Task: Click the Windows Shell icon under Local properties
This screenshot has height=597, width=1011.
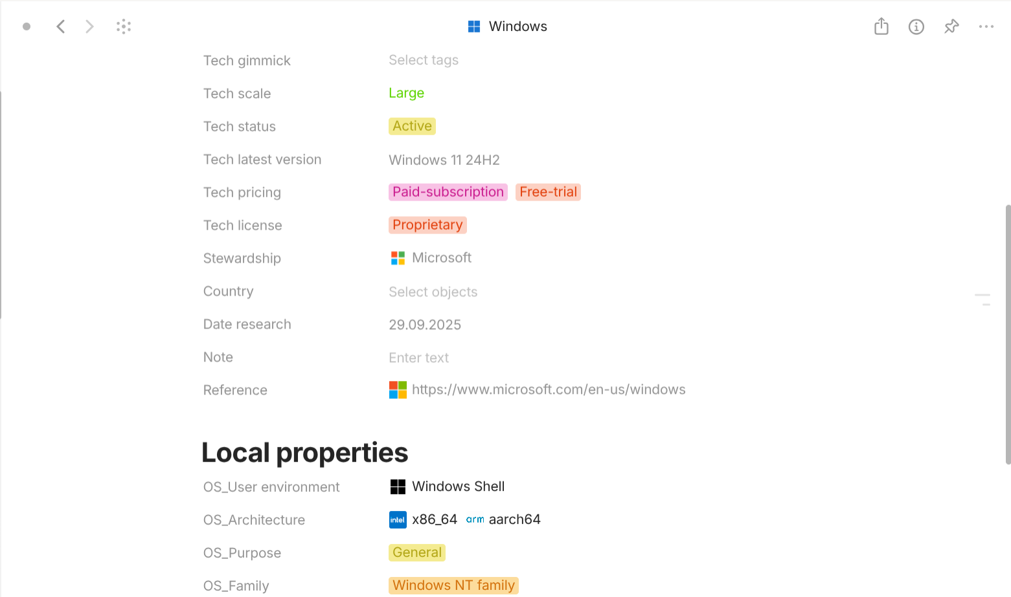Action: [x=398, y=486]
